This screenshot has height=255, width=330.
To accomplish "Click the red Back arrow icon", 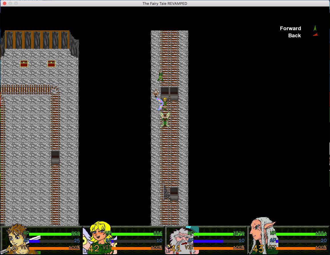I will point(315,35).
